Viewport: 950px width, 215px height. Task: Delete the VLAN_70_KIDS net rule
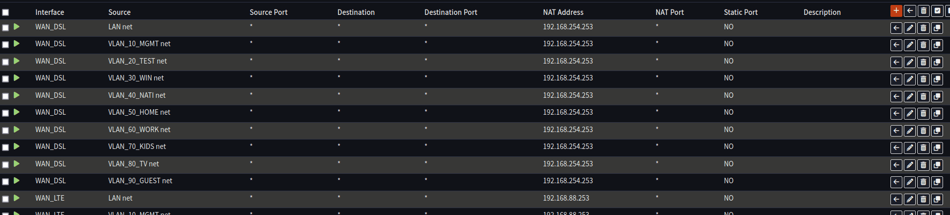tap(923, 148)
